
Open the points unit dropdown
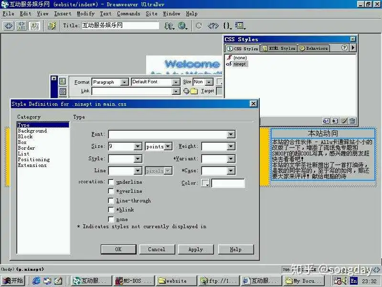[168, 146]
